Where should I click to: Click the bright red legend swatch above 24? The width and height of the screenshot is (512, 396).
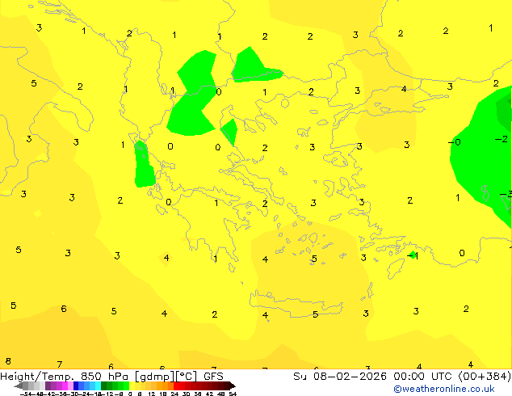pos(176,385)
